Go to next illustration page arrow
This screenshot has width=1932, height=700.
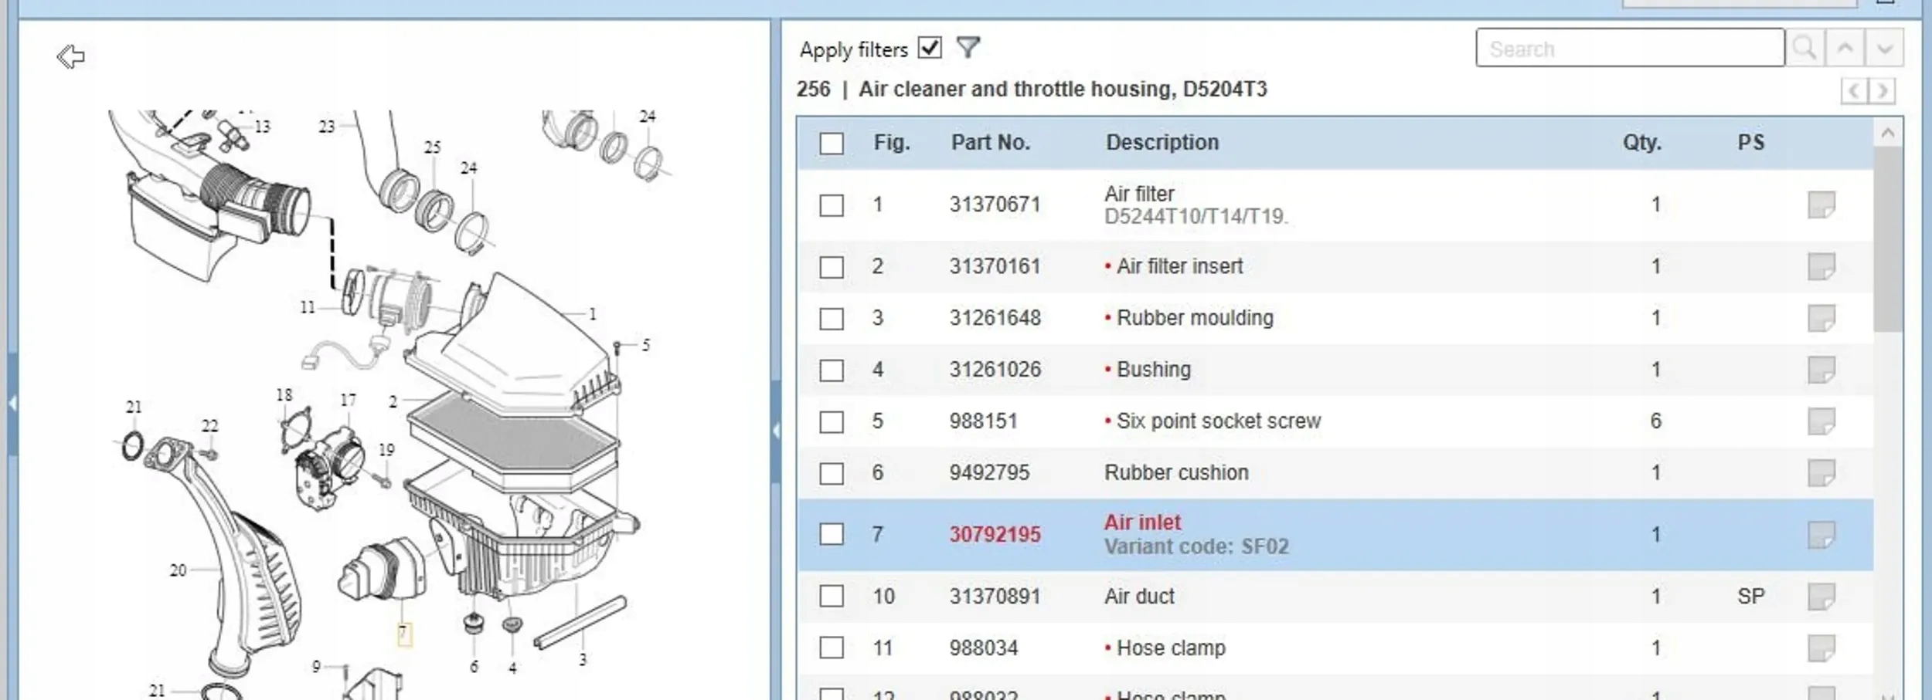[x=1883, y=91]
